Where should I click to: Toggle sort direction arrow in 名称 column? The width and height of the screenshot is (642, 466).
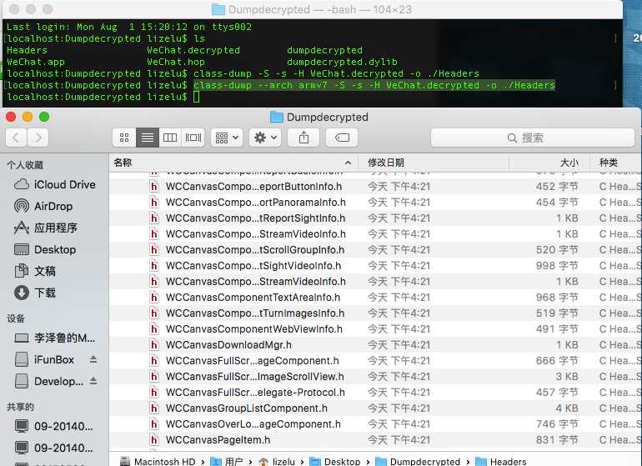pos(348,163)
